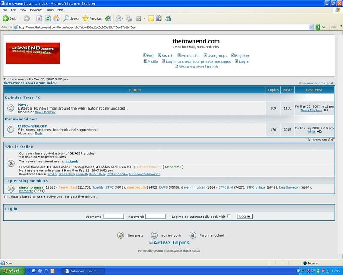
Task: Open the Research books icon
Action: tap(159, 18)
